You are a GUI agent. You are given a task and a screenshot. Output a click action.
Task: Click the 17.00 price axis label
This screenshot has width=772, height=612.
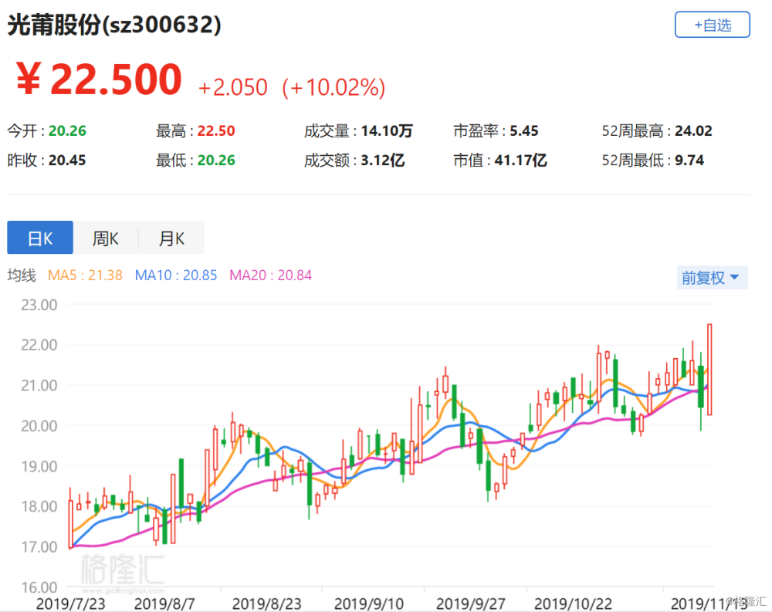point(39,547)
